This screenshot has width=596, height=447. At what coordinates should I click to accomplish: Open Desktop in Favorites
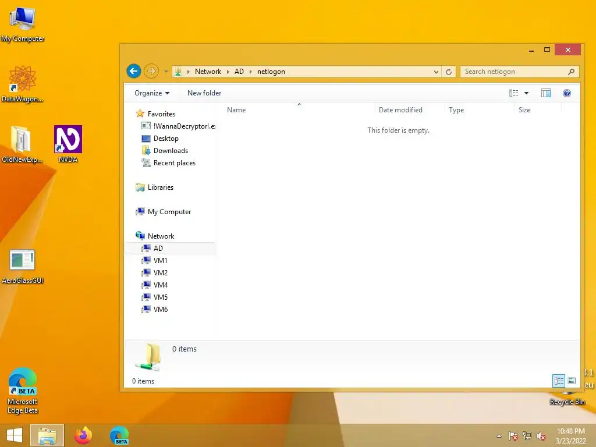click(x=166, y=139)
